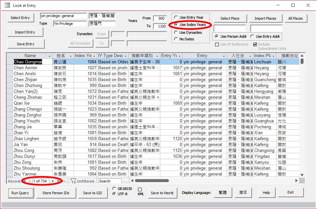Choose GB18030 encoding option
317x209 pixels.
click(x=114, y=189)
